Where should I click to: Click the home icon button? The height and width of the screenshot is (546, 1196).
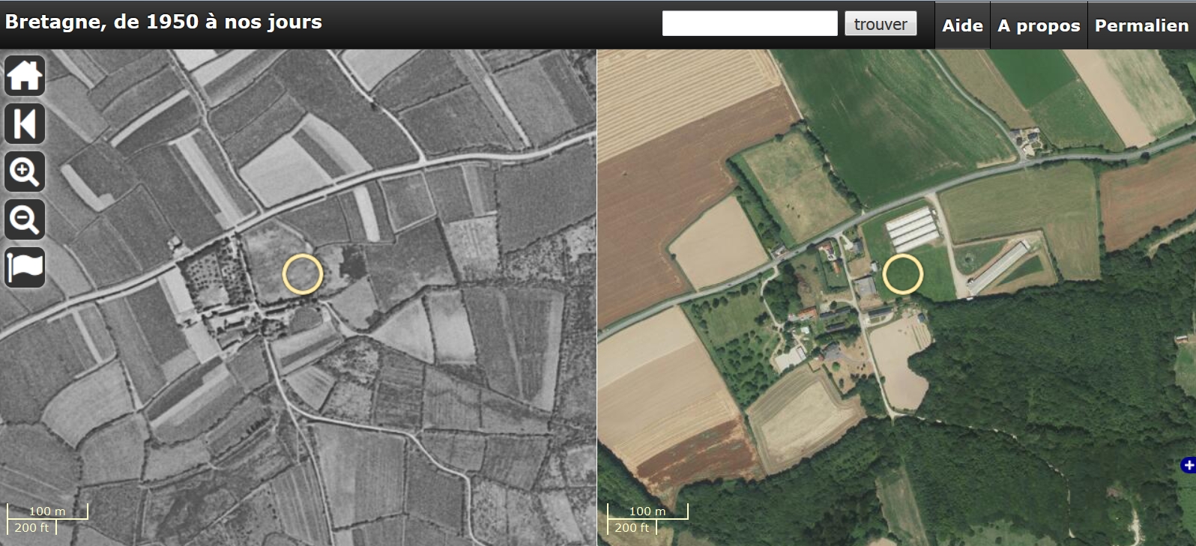click(25, 76)
